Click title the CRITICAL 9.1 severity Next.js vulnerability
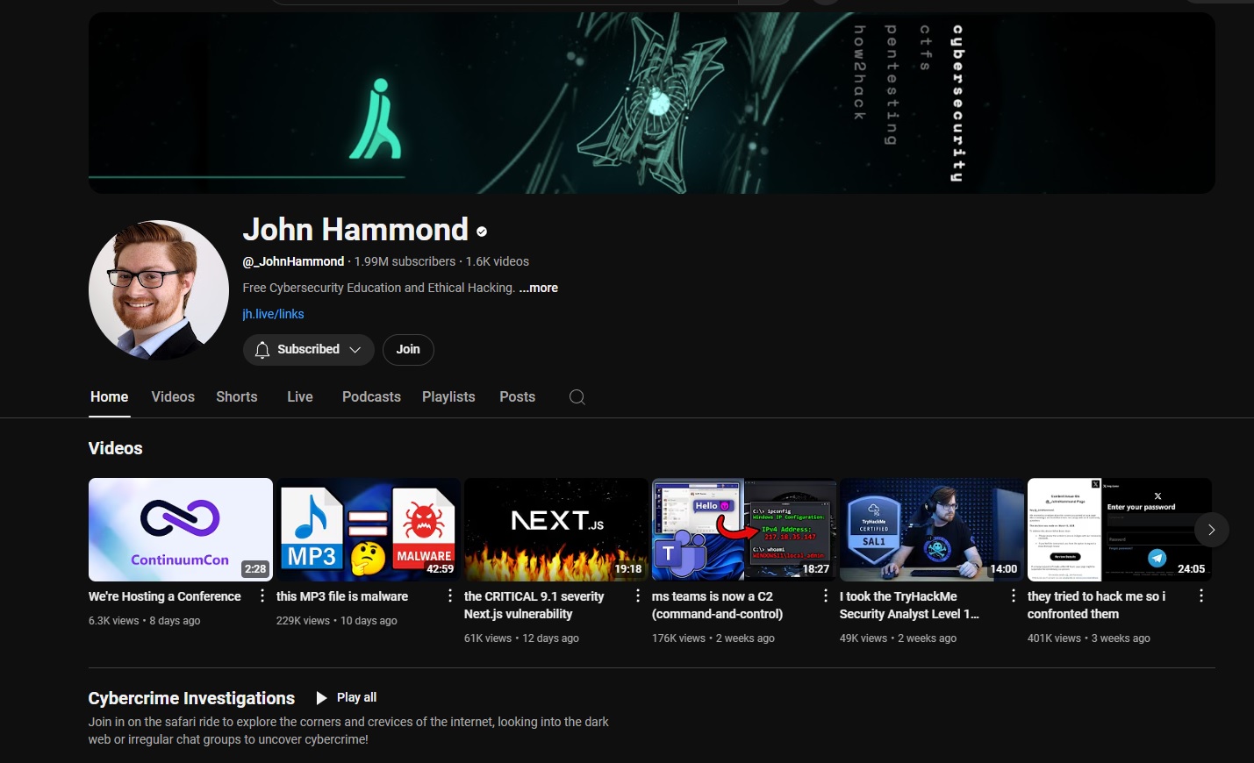 [x=534, y=605]
